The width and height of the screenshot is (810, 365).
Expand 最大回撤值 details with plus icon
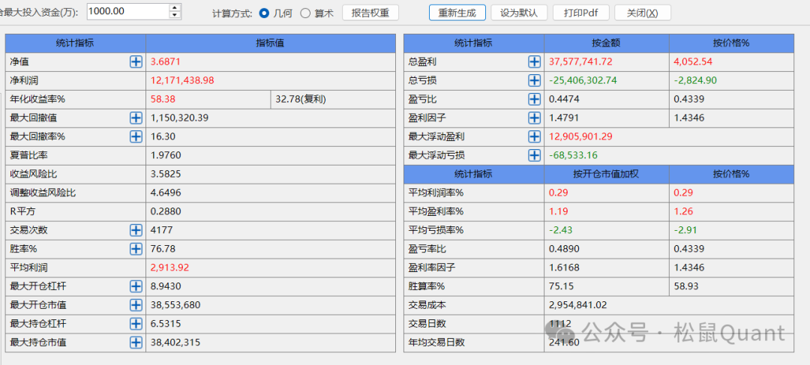click(x=136, y=118)
